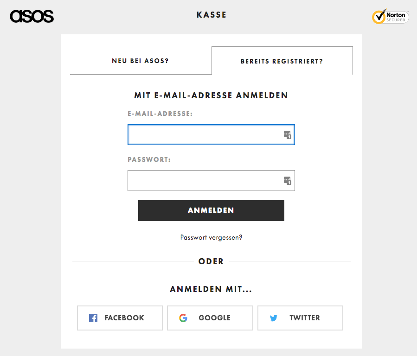This screenshot has height=356, width=417.
Task: Sign in with the Facebook button
Action: [120, 318]
